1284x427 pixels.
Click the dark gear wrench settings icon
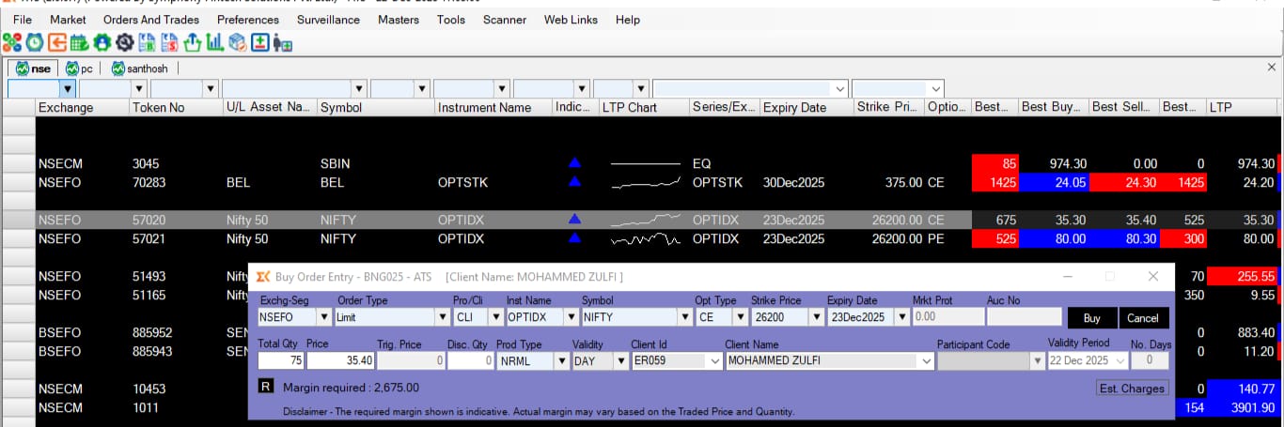tap(124, 42)
